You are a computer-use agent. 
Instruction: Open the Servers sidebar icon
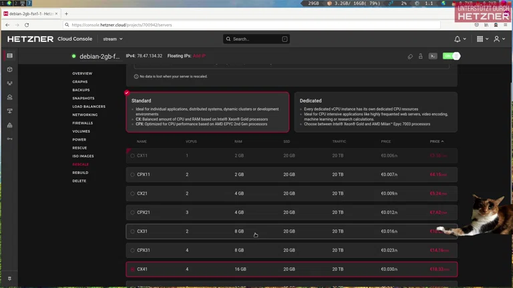pyautogui.click(x=10, y=56)
